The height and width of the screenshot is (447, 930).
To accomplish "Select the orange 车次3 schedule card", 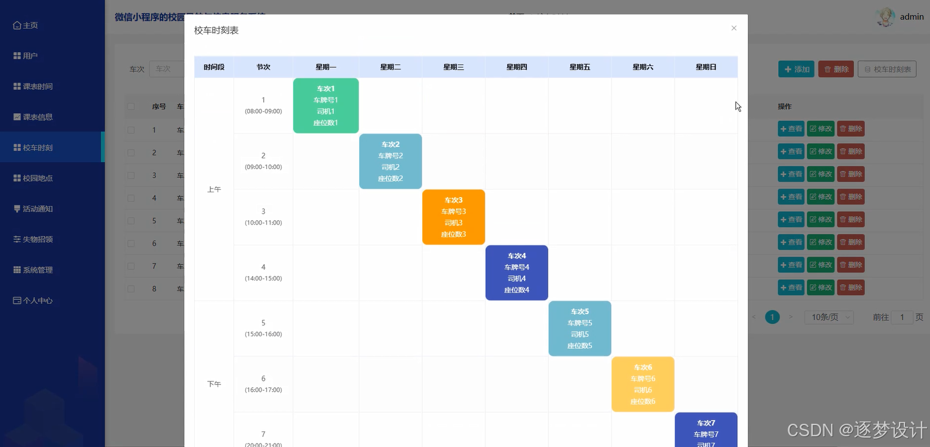I will pyautogui.click(x=454, y=217).
